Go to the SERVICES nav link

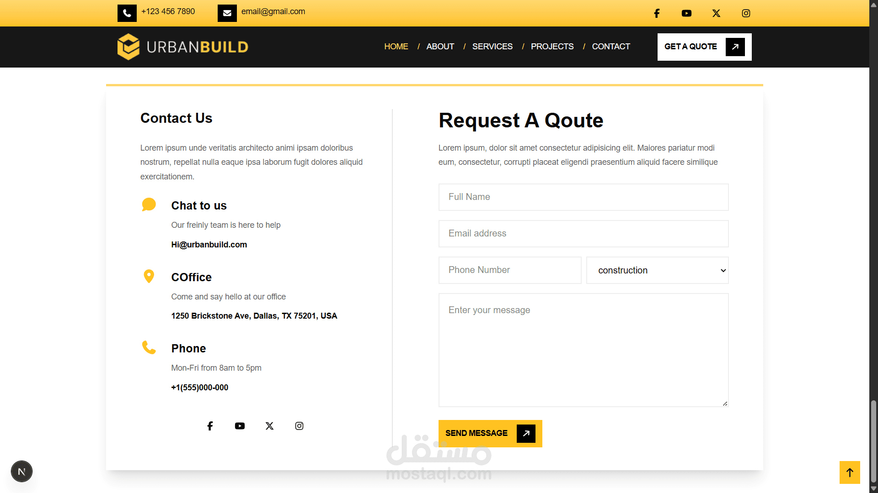coord(492,47)
